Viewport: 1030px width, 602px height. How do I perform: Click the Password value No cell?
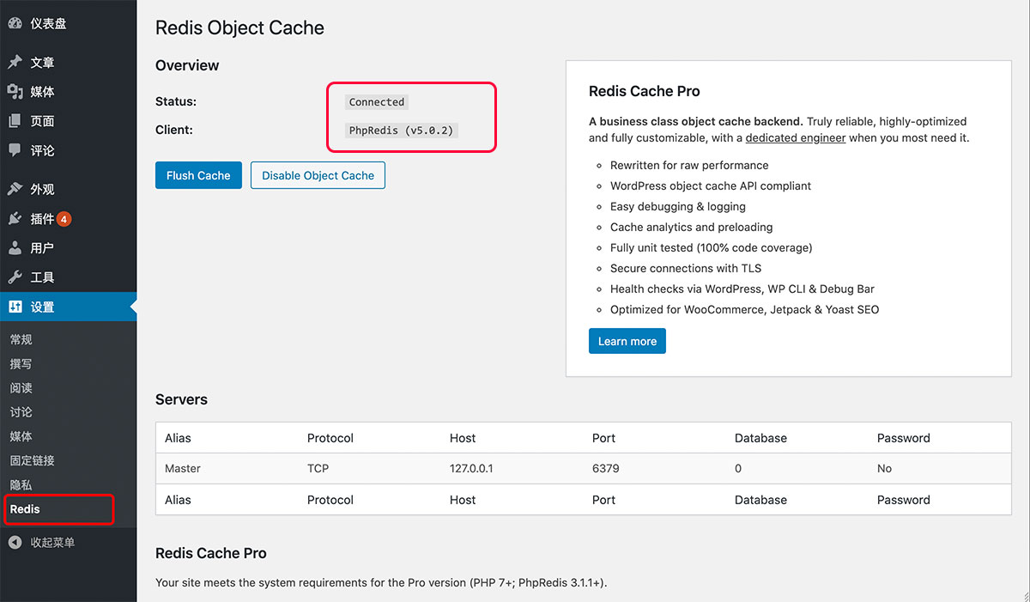tap(884, 469)
